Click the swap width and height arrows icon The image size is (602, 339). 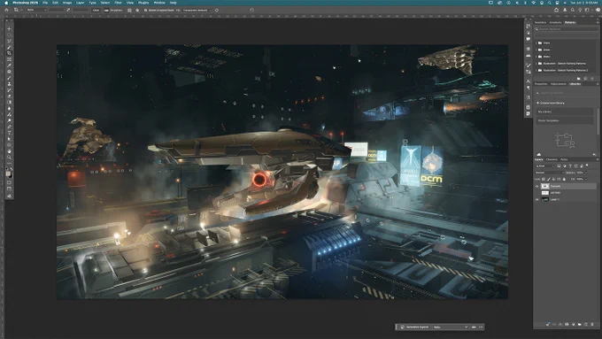point(68,10)
